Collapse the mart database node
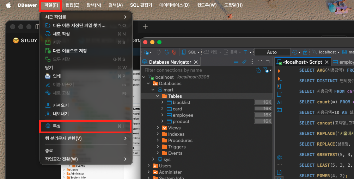 pos(153,90)
